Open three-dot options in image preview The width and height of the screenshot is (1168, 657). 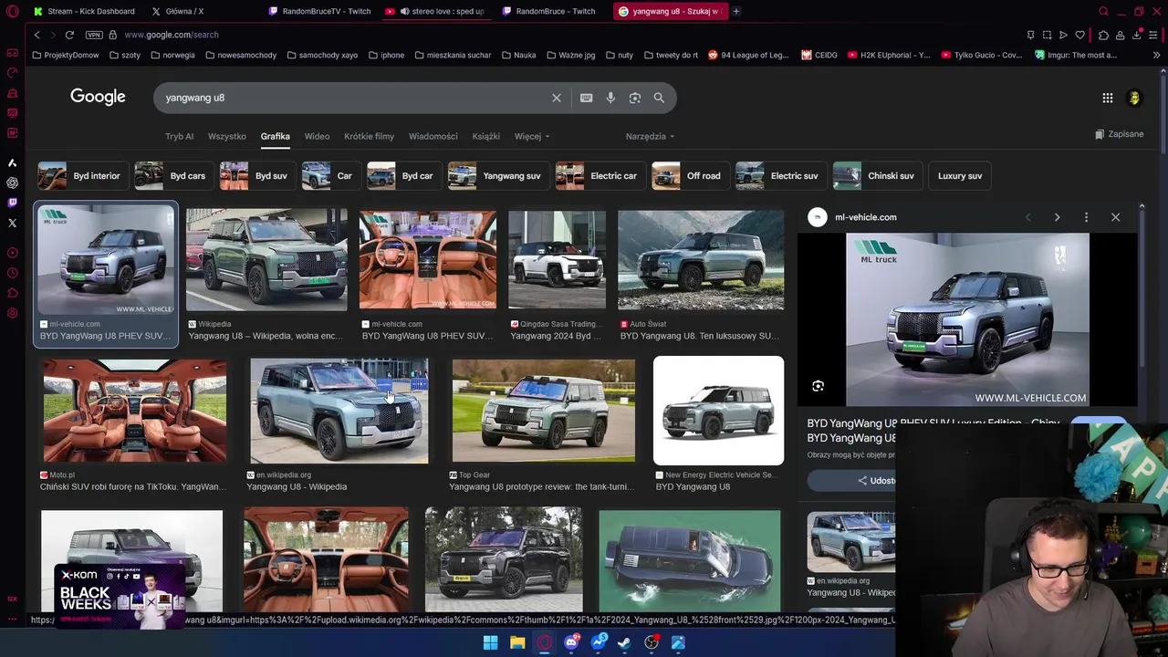[1086, 217]
